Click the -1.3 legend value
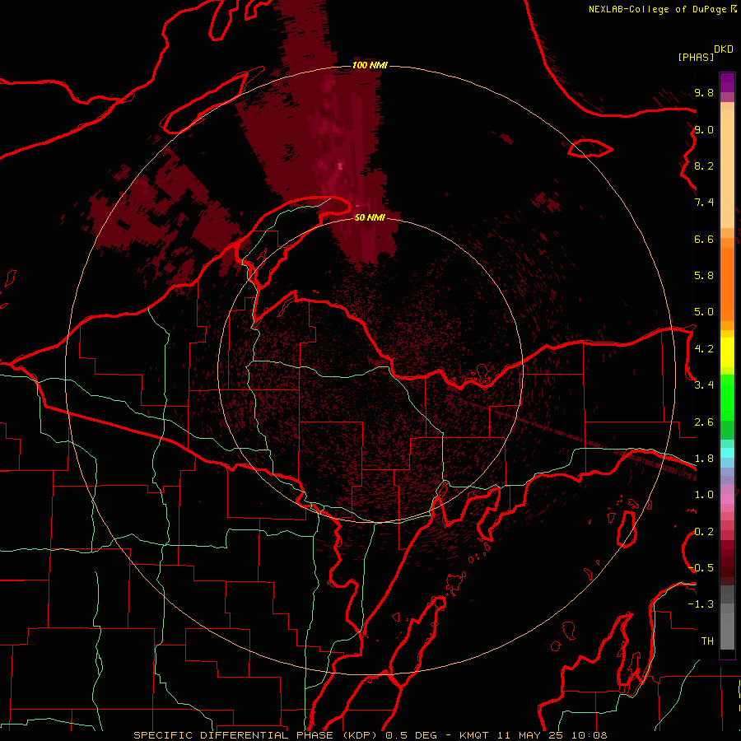The width and height of the screenshot is (741, 741). tap(701, 604)
